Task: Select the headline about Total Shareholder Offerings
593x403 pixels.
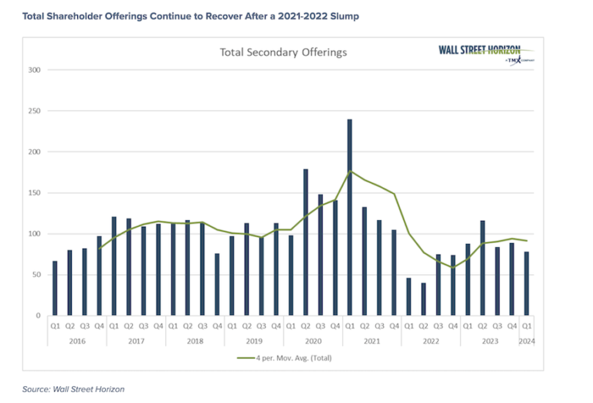Action: click(191, 16)
